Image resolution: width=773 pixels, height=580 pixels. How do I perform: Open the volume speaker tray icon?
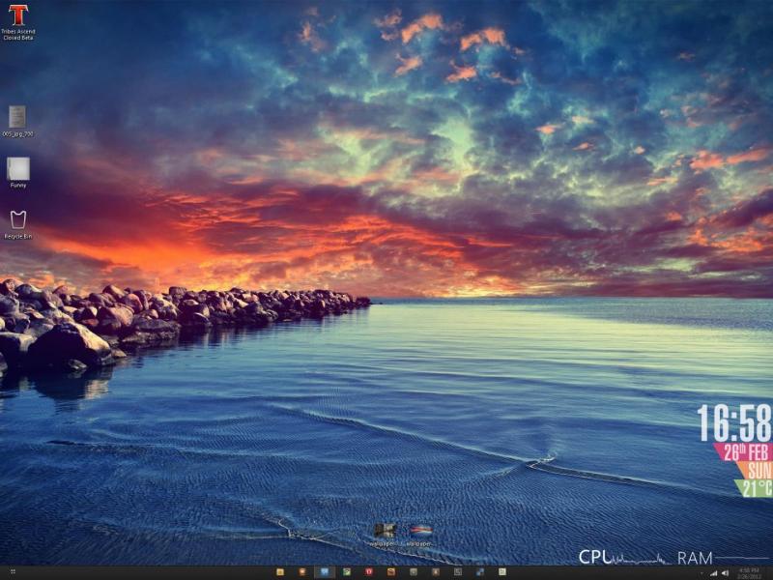[726, 573]
